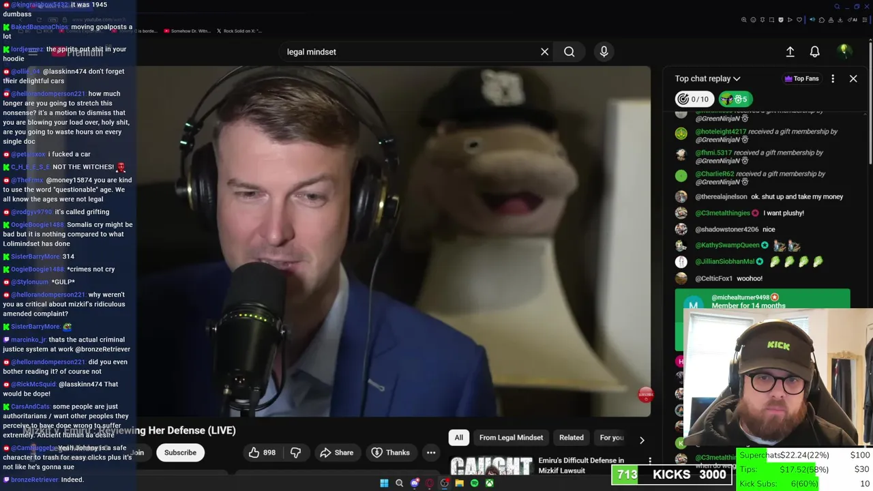The width and height of the screenshot is (873, 491).
Task: Open the YouTube upload/create icon
Action: pyautogui.click(x=790, y=52)
